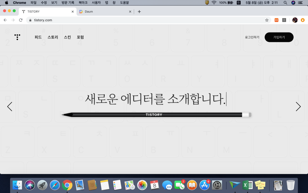Close the TISTORY tab

tap(73, 12)
